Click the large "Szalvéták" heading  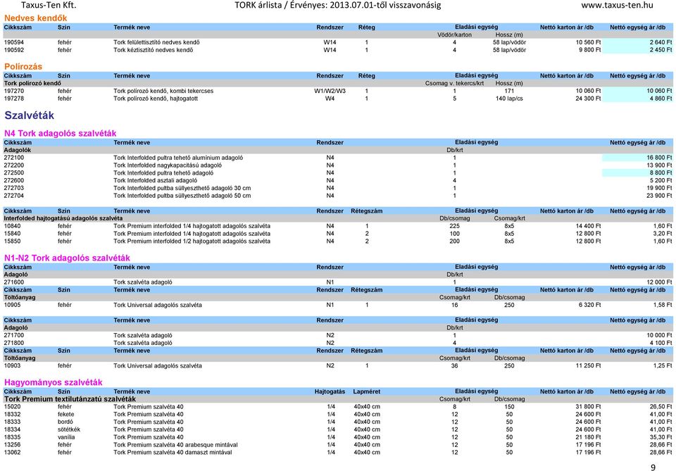(30, 115)
